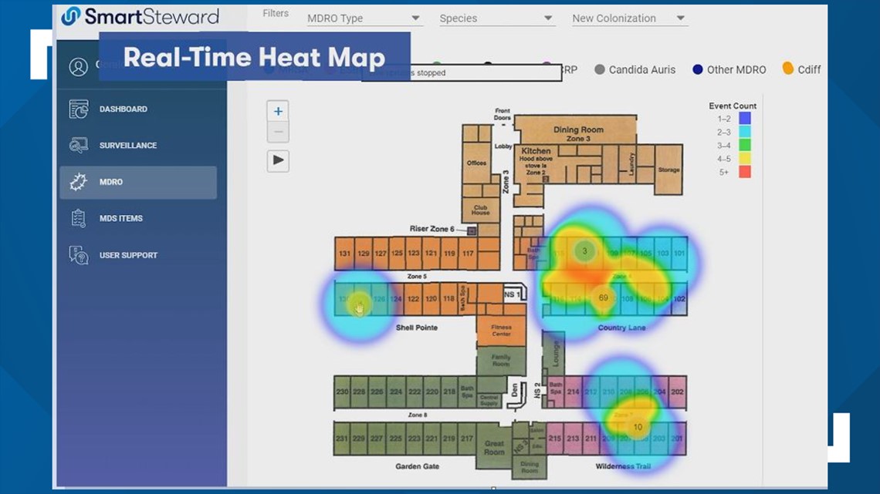Click the yellow 4–5 event count swatch
This screenshot has width=880, height=494.
(x=745, y=159)
